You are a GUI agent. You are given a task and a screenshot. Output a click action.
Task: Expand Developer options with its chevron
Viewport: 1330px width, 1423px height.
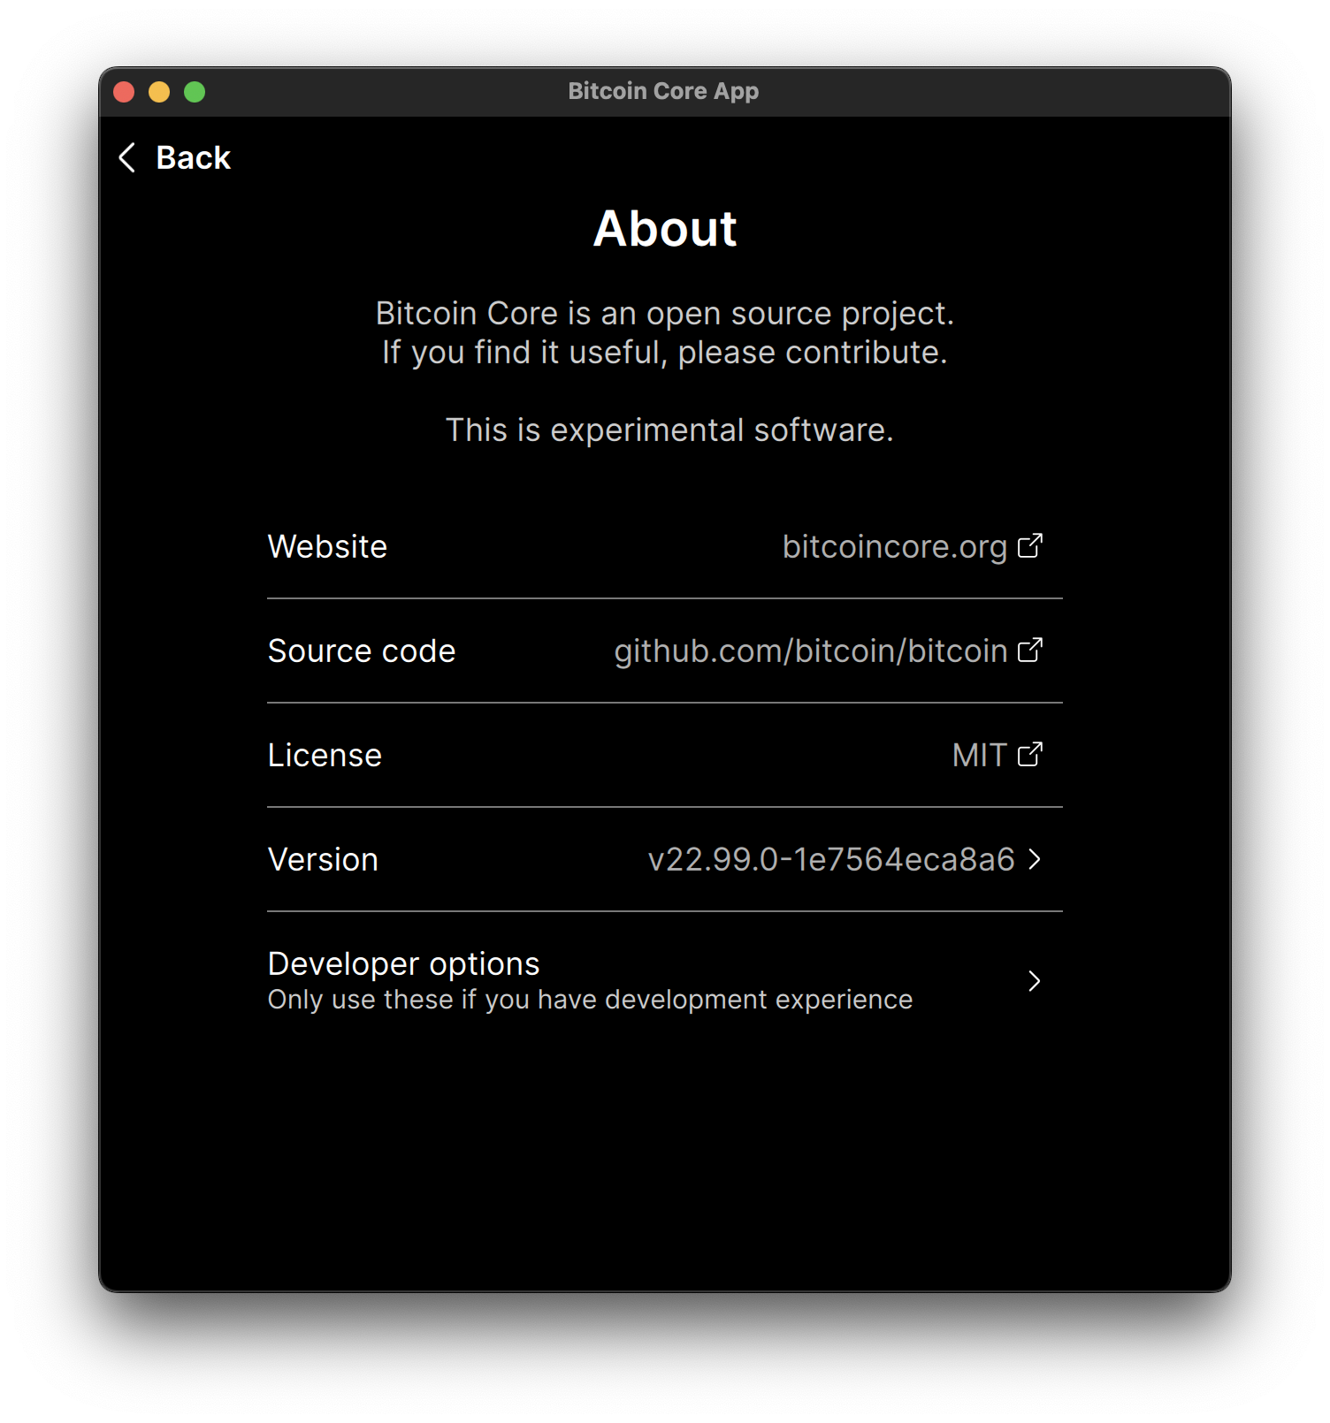(1035, 981)
